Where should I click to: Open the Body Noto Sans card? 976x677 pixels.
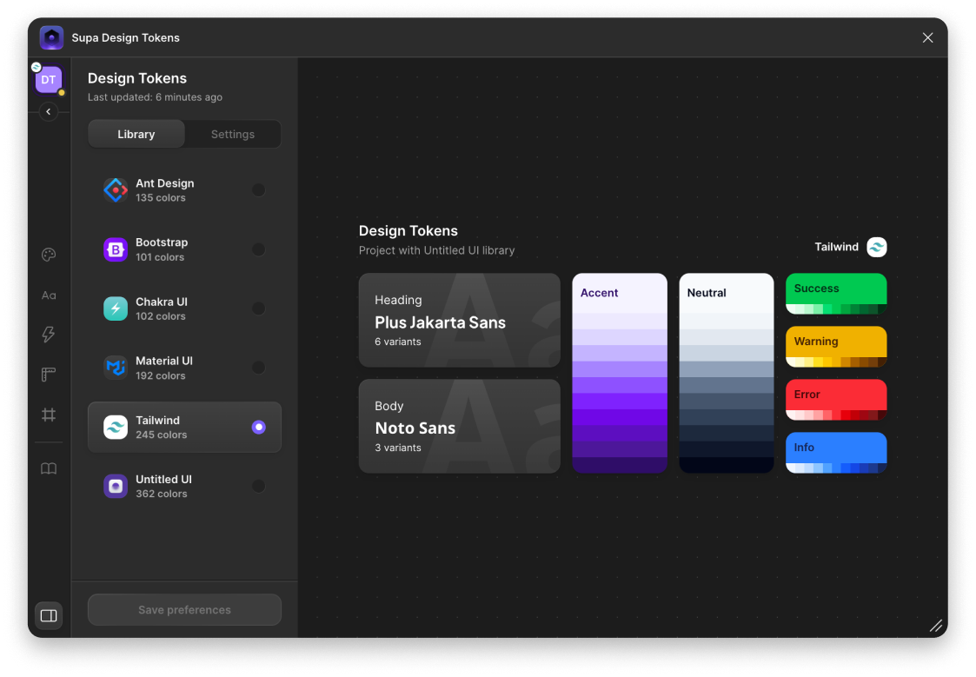(x=460, y=426)
